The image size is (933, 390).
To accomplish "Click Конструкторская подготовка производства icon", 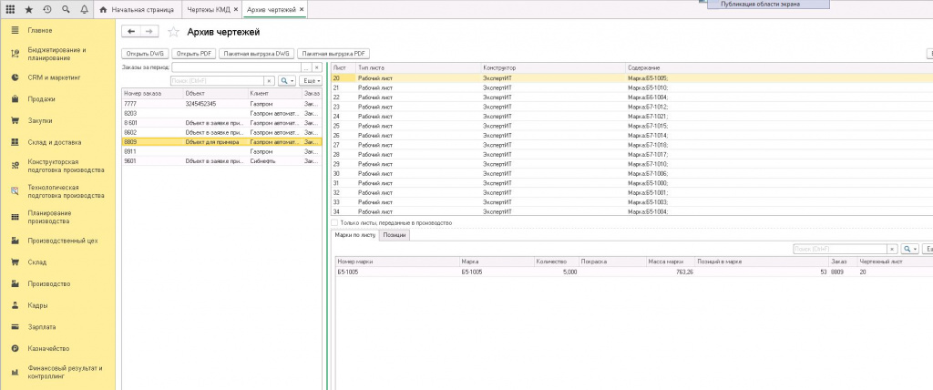I will [15, 166].
